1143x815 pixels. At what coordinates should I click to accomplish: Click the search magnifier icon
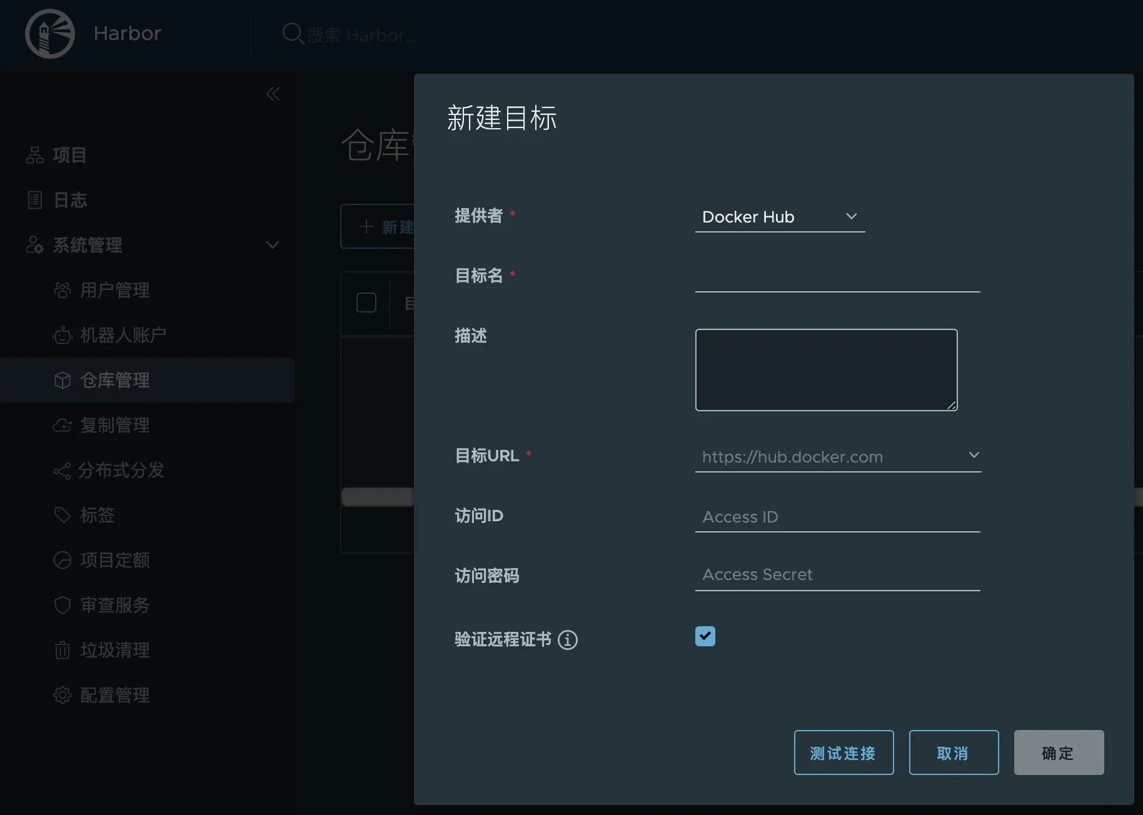click(x=293, y=33)
